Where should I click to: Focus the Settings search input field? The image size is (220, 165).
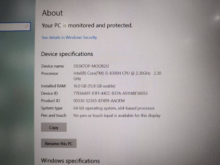click(x=15, y=26)
